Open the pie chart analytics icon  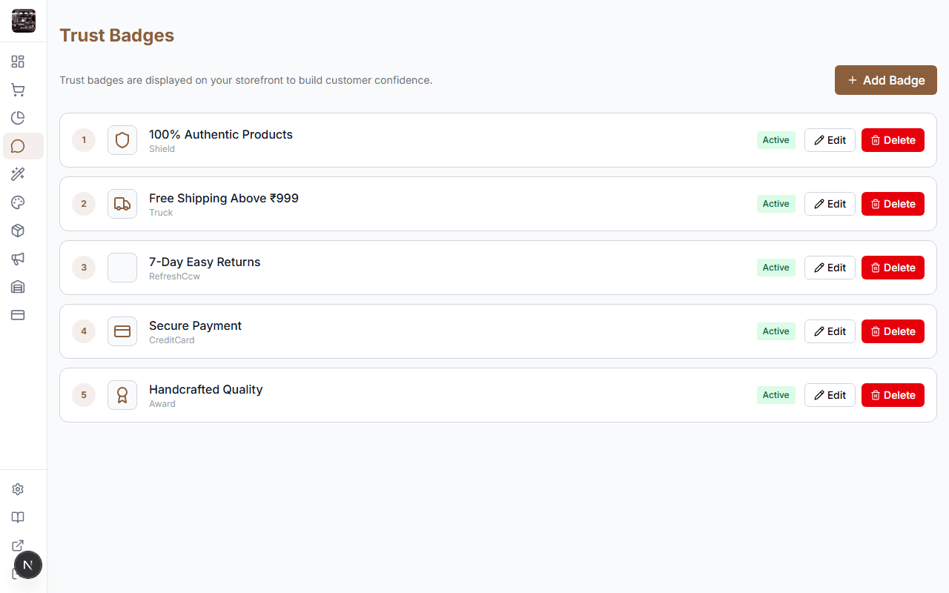click(18, 118)
